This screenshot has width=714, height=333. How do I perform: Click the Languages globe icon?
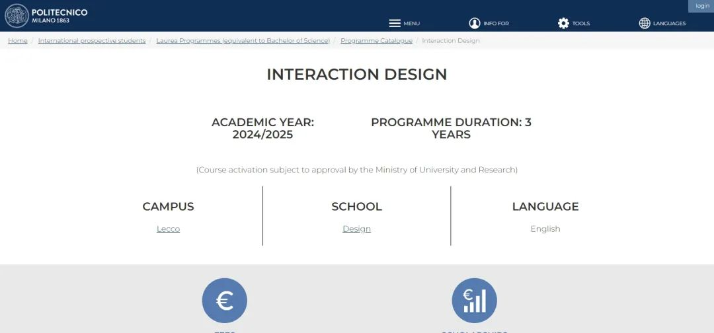point(645,23)
